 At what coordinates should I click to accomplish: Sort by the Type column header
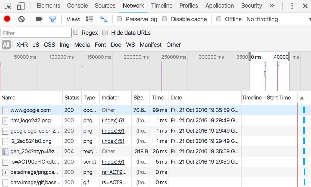pyautogui.click(x=91, y=98)
